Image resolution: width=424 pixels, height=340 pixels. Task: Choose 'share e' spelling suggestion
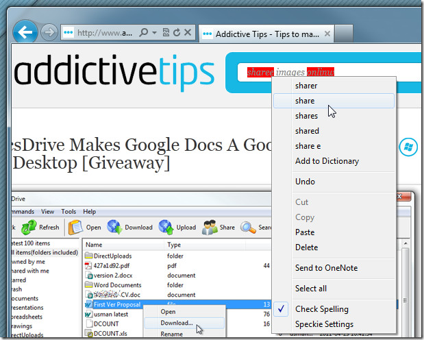[x=334, y=146]
